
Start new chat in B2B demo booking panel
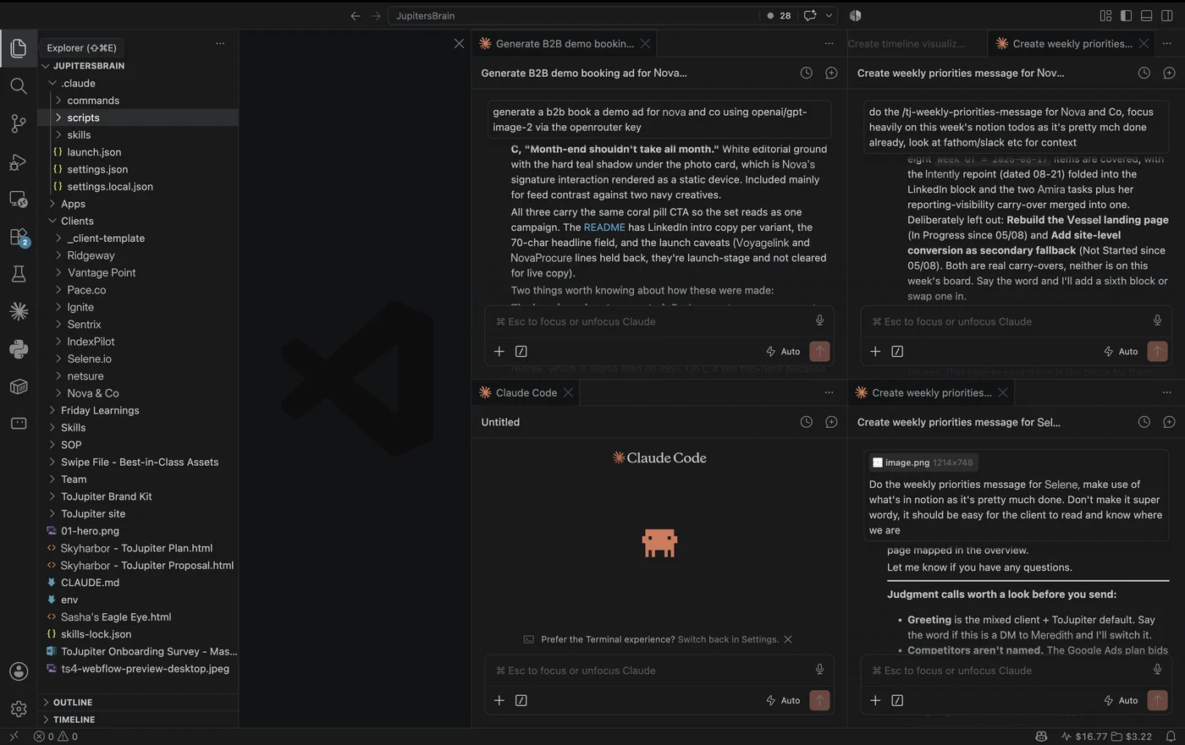tap(831, 73)
